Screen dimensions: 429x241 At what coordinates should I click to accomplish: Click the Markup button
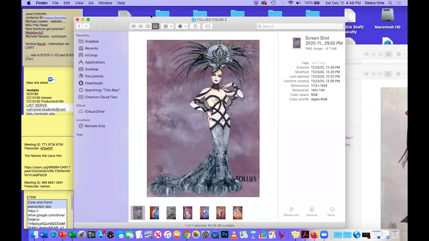[x=312, y=212]
